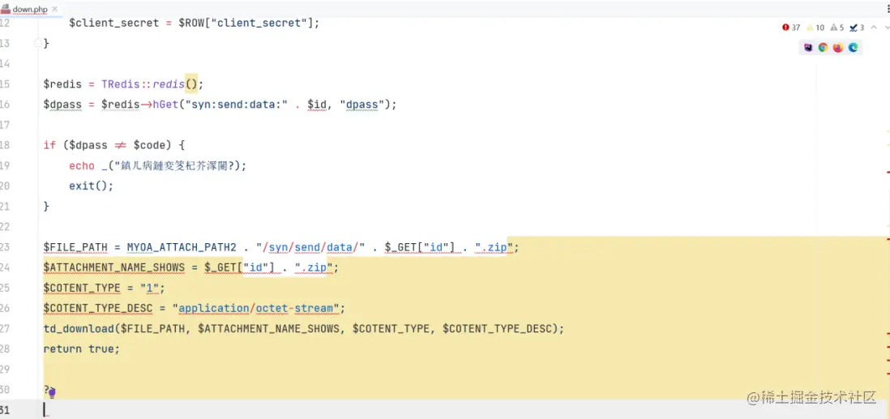
Task: Open file in built-in preview browser icon
Action: [x=808, y=48]
